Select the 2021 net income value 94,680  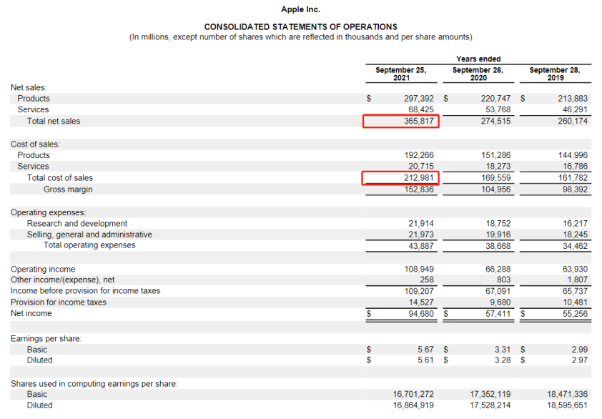click(x=421, y=314)
